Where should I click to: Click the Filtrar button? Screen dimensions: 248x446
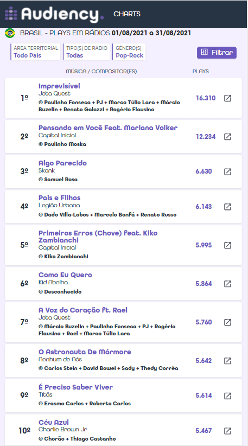pos(217,53)
